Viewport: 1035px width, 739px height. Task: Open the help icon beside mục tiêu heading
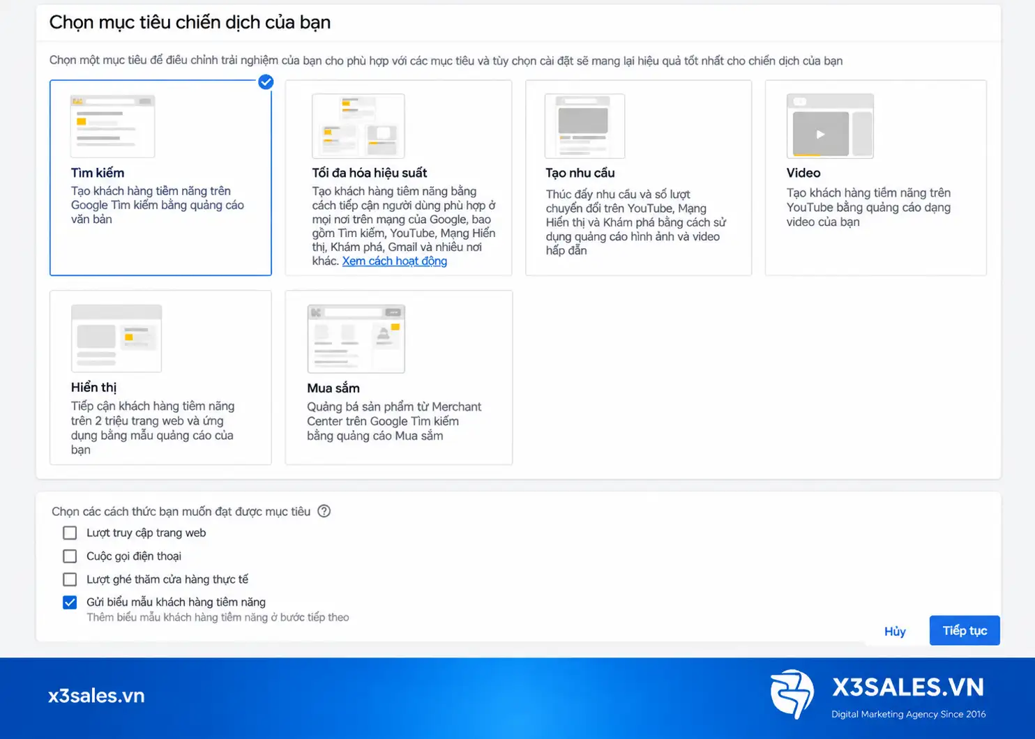click(x=324, y=511)
